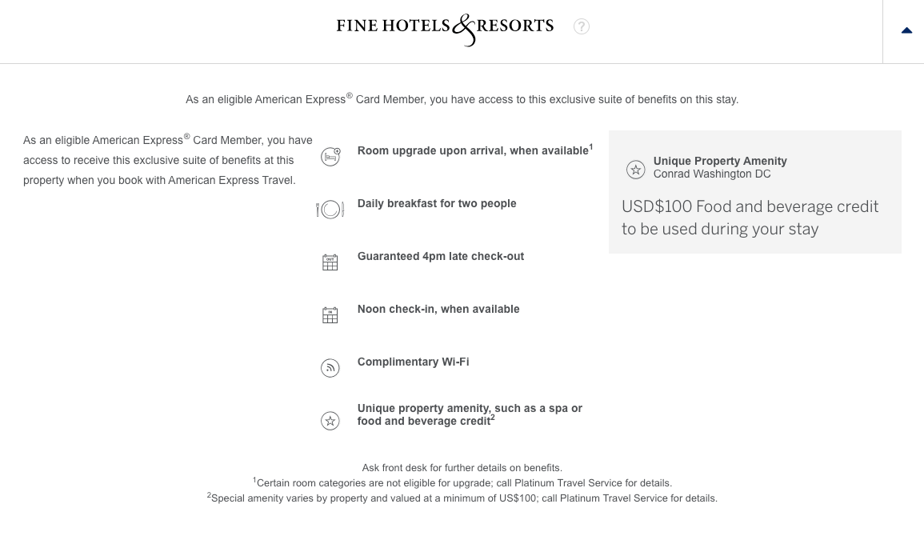The image size is (924, 540).
Task: Click the 'Unique Property Amenity' heading
Action: coord(720,161)
